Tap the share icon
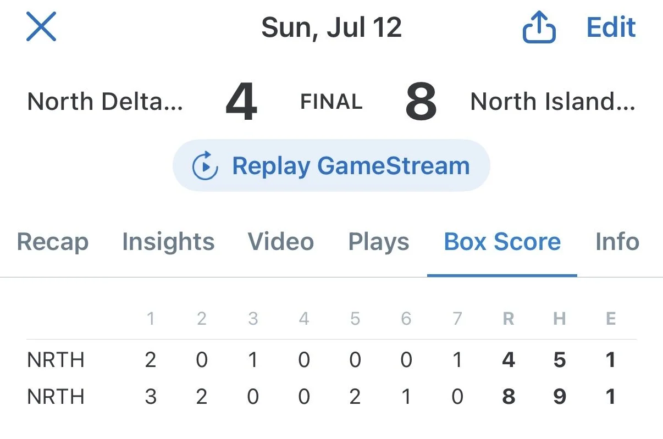Viewport: 663px width, 439px height. (539, 27)
